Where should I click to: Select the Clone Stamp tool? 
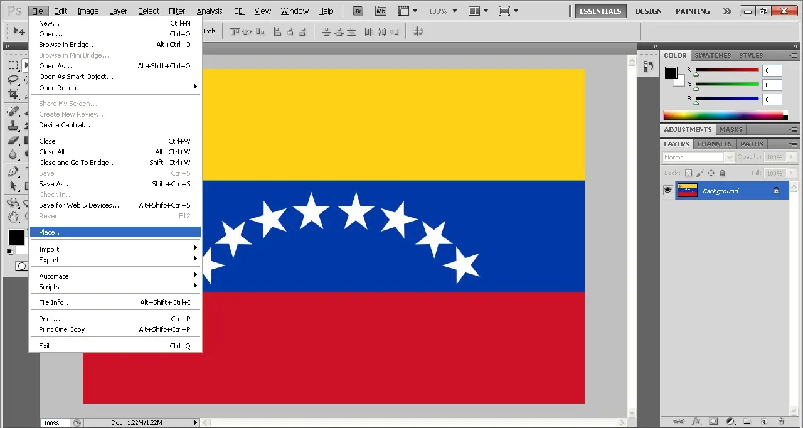click(13, 126)
